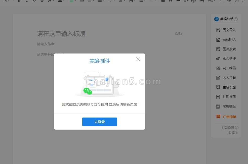Open 图文导入 in the sidebar
This screenshot has width=248, height=164.
click(x=226, y=30)
